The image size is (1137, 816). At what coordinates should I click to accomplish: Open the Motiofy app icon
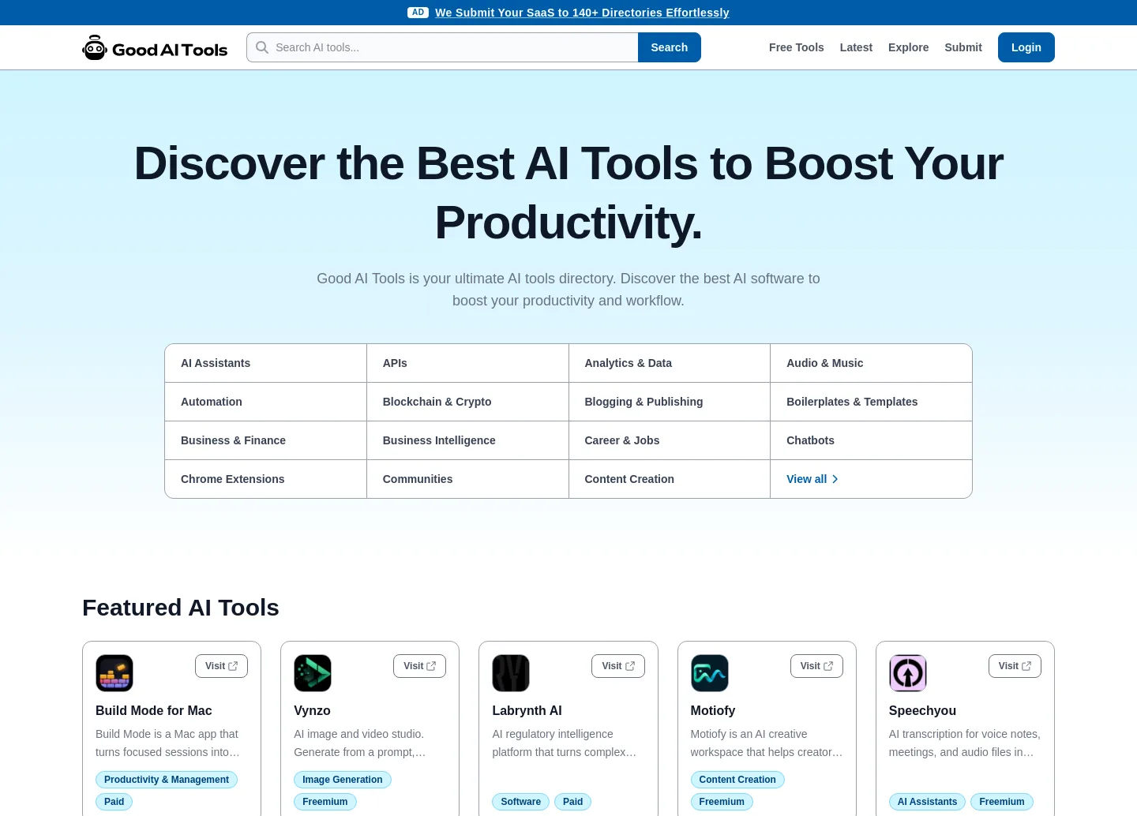[x=710, y=673]
